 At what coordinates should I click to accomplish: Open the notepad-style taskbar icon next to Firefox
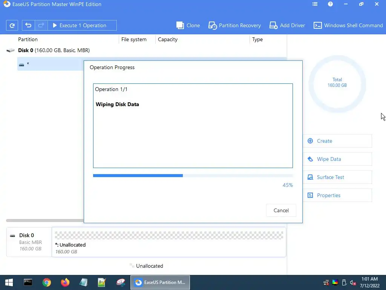83,282
